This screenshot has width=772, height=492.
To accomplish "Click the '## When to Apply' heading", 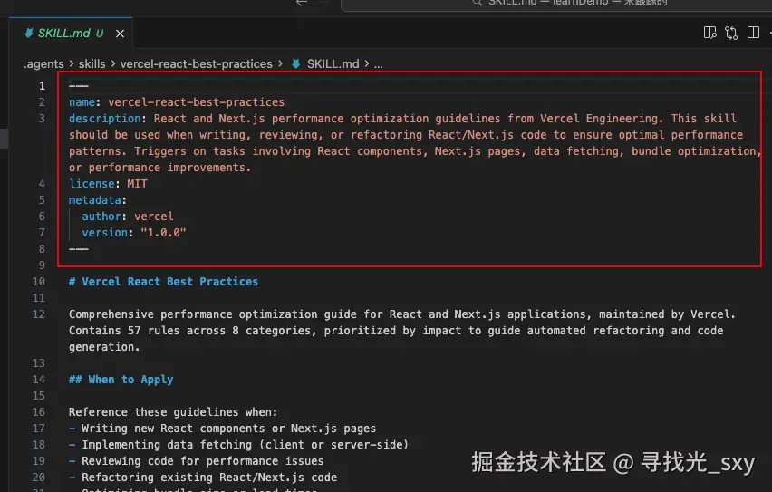I will 121,380.
